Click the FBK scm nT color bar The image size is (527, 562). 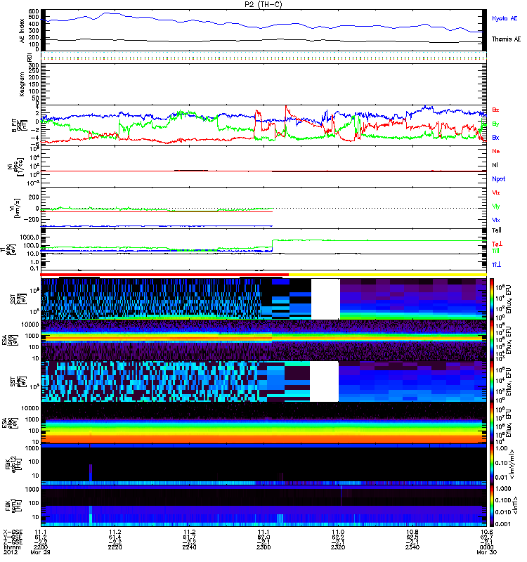click(x=491, y=506)
